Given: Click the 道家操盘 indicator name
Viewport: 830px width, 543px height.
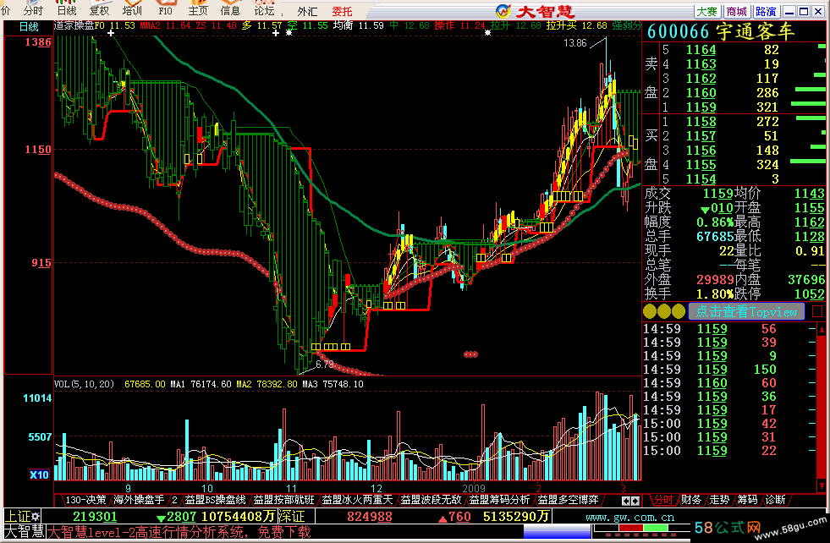Looking at the screenshot, I should [74, 25].
